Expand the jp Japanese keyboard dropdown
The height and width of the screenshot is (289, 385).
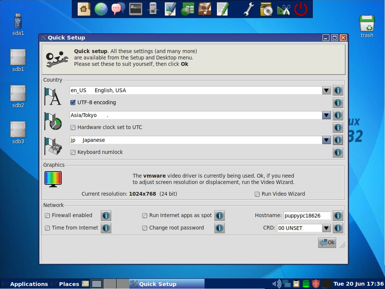click(x=326, y=140)
